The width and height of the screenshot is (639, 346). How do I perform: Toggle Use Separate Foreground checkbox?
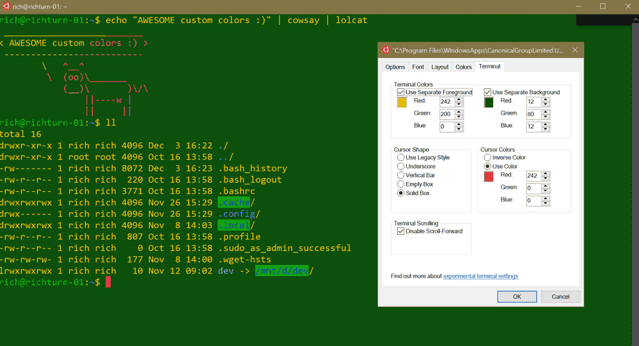400,92
